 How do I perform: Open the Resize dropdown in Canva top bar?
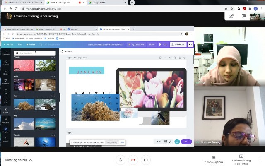tap(31, 44)
